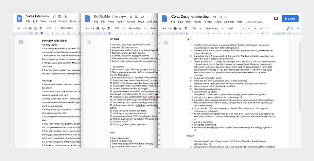Decrease font size with the minus button
Image resolution: width=314 pixels, height=161 pixels.
249,28
